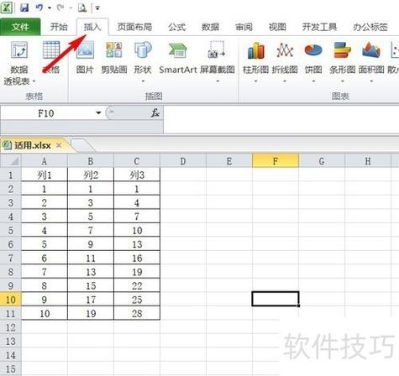Image resolution: width=399 pixels, height=376 pixels.
Task: Click cell B10 with value 17
Action: click(x=91, y=300)
